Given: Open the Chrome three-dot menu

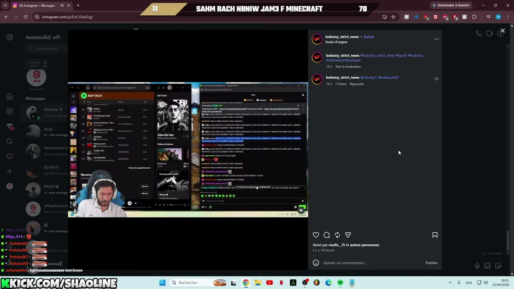Looking at the screenshot, I should coord(508,17).
